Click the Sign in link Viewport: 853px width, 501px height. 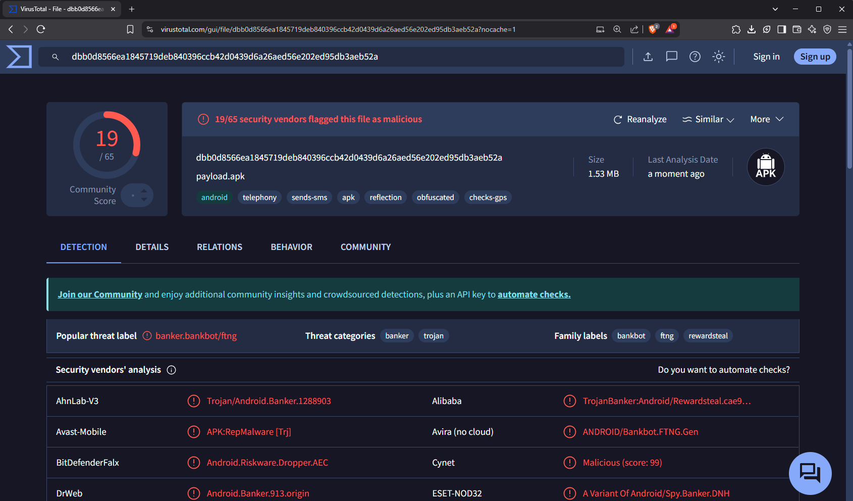click(x=766, y=57)
